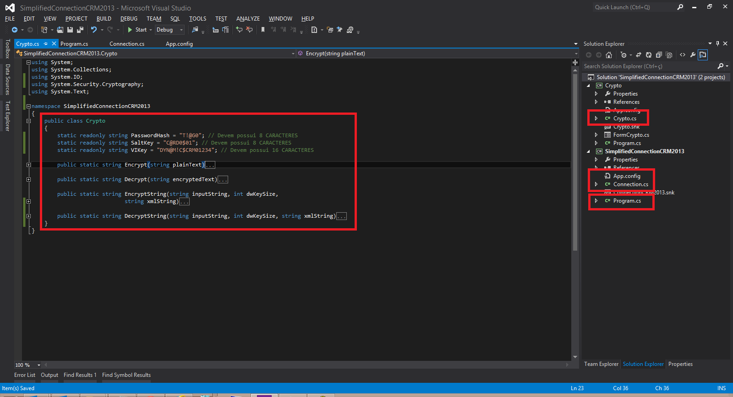Switch to the Connection.cs tab

click(127, 44)
